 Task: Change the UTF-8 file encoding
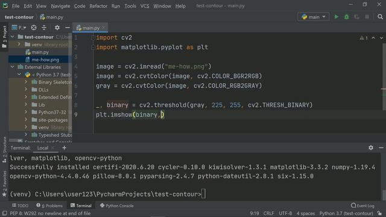pos(285,213)
